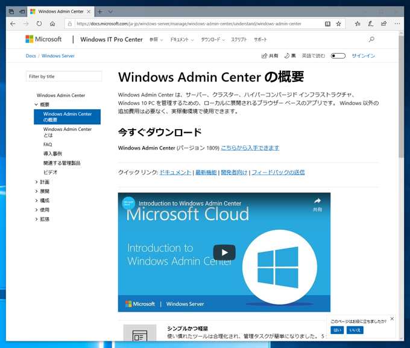410x348 pixels.
Task: Open ビデオ in the sidebar
Action: point(50,172)
